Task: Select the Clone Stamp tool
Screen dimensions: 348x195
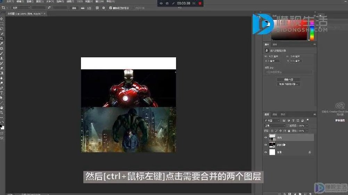Action: 1,58
